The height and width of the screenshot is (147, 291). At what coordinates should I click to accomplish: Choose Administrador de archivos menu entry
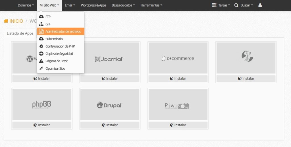point(61,31)
